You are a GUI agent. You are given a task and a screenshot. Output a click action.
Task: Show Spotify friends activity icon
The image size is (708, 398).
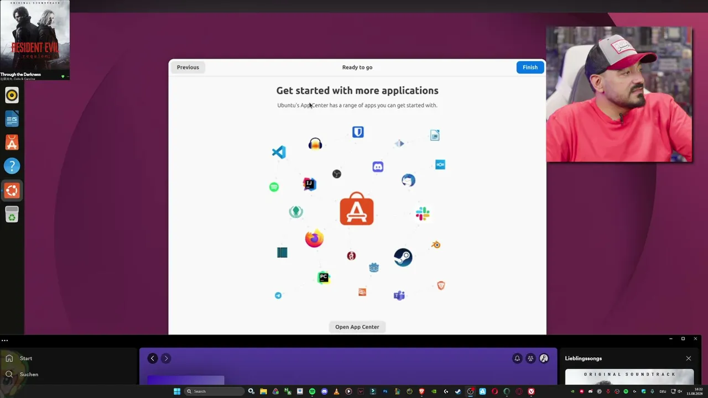530,358
